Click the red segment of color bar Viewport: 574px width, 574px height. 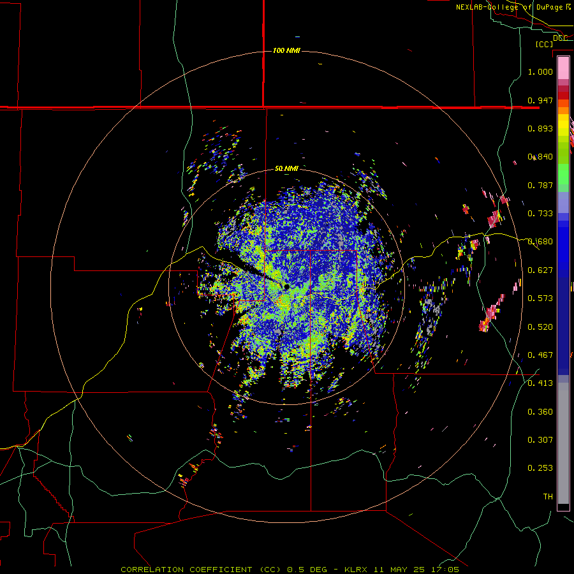coord(563,96)
